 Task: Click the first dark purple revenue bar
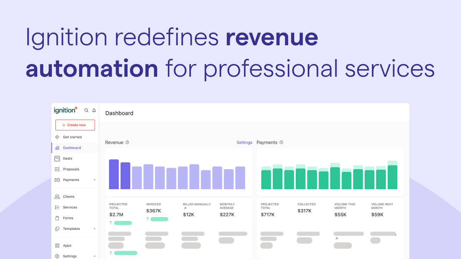[x=114, y=174]
